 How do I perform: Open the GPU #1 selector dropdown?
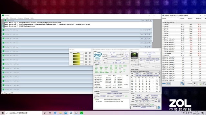click(x=134, y=61)
